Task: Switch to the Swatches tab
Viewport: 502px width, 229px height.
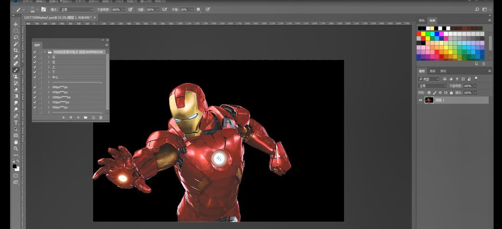Action: click(x=432, y=20)
